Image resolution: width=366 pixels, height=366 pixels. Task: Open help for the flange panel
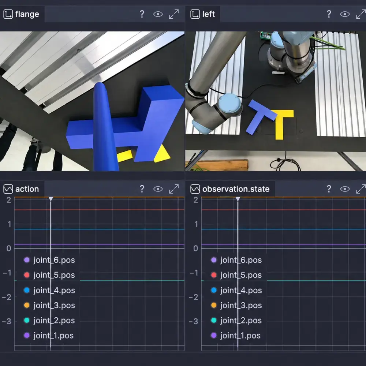[142, 14]
